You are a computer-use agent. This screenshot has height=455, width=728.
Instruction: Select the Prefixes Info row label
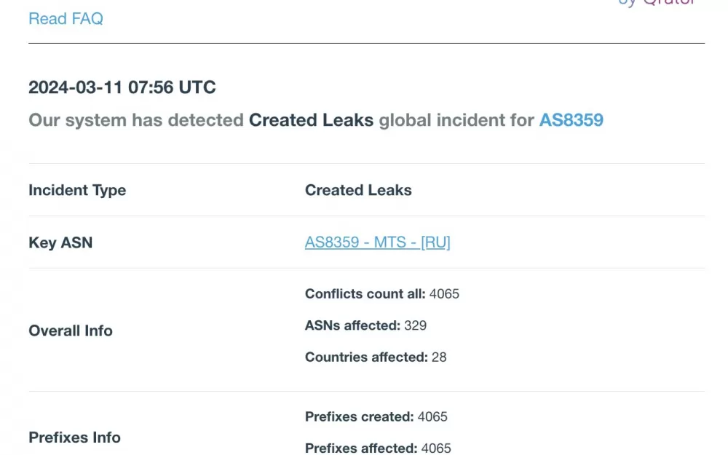click(x=74, y=438)
